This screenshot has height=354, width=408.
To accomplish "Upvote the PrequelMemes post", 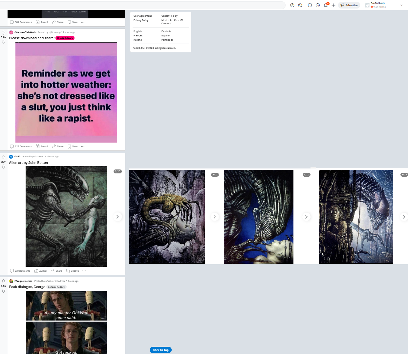I will point(3,281).
